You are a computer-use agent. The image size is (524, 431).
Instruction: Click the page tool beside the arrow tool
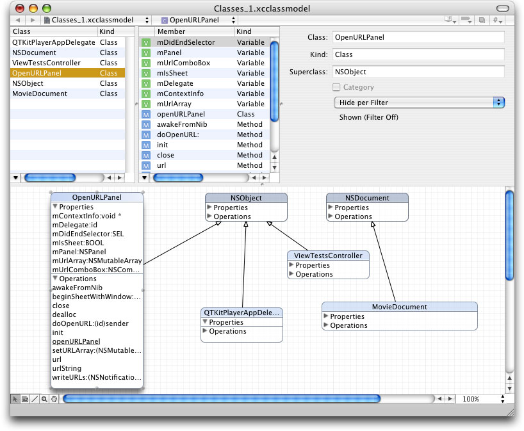coord(24,399)
